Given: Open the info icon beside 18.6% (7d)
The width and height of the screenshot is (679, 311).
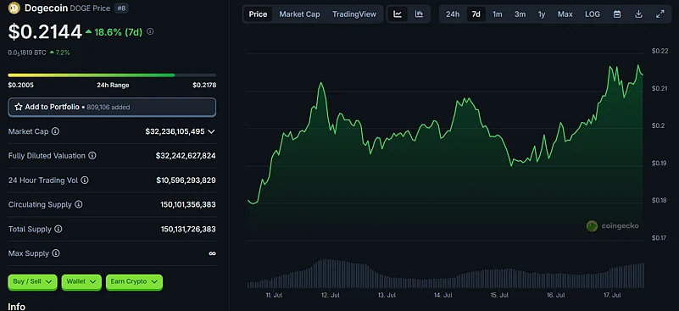Looking at the screenshot, I should coord(150,31).
